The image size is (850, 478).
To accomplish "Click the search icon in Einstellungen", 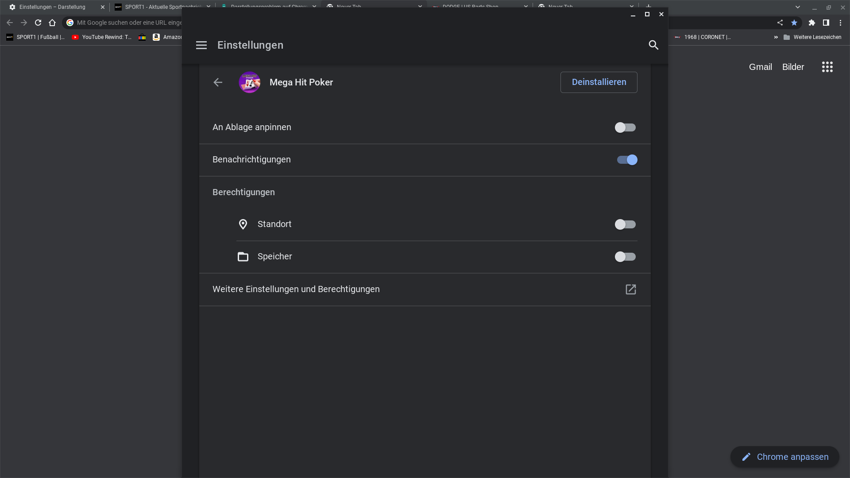I will click(x=653, y=45).
